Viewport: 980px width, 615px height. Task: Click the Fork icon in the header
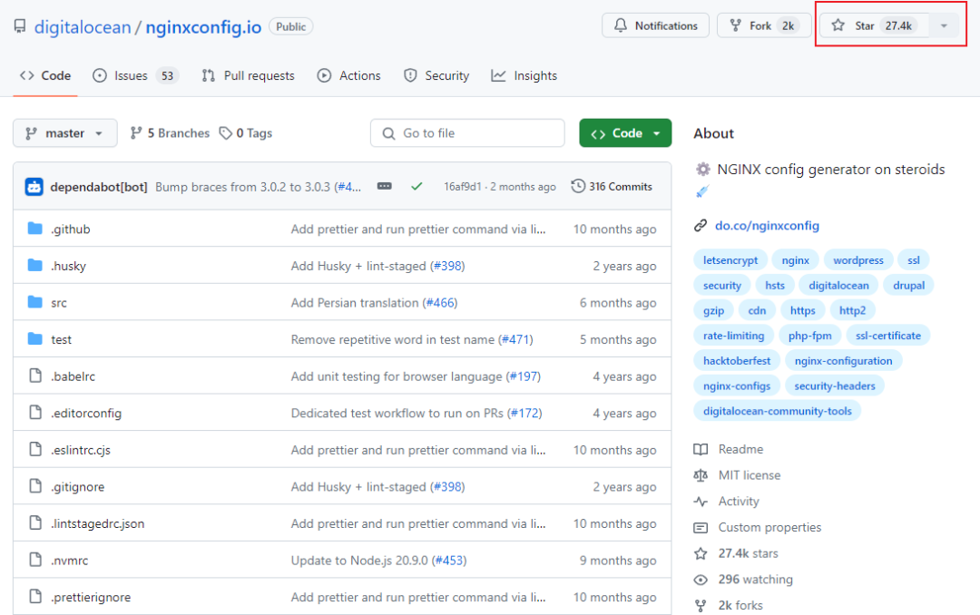(736, 25)
